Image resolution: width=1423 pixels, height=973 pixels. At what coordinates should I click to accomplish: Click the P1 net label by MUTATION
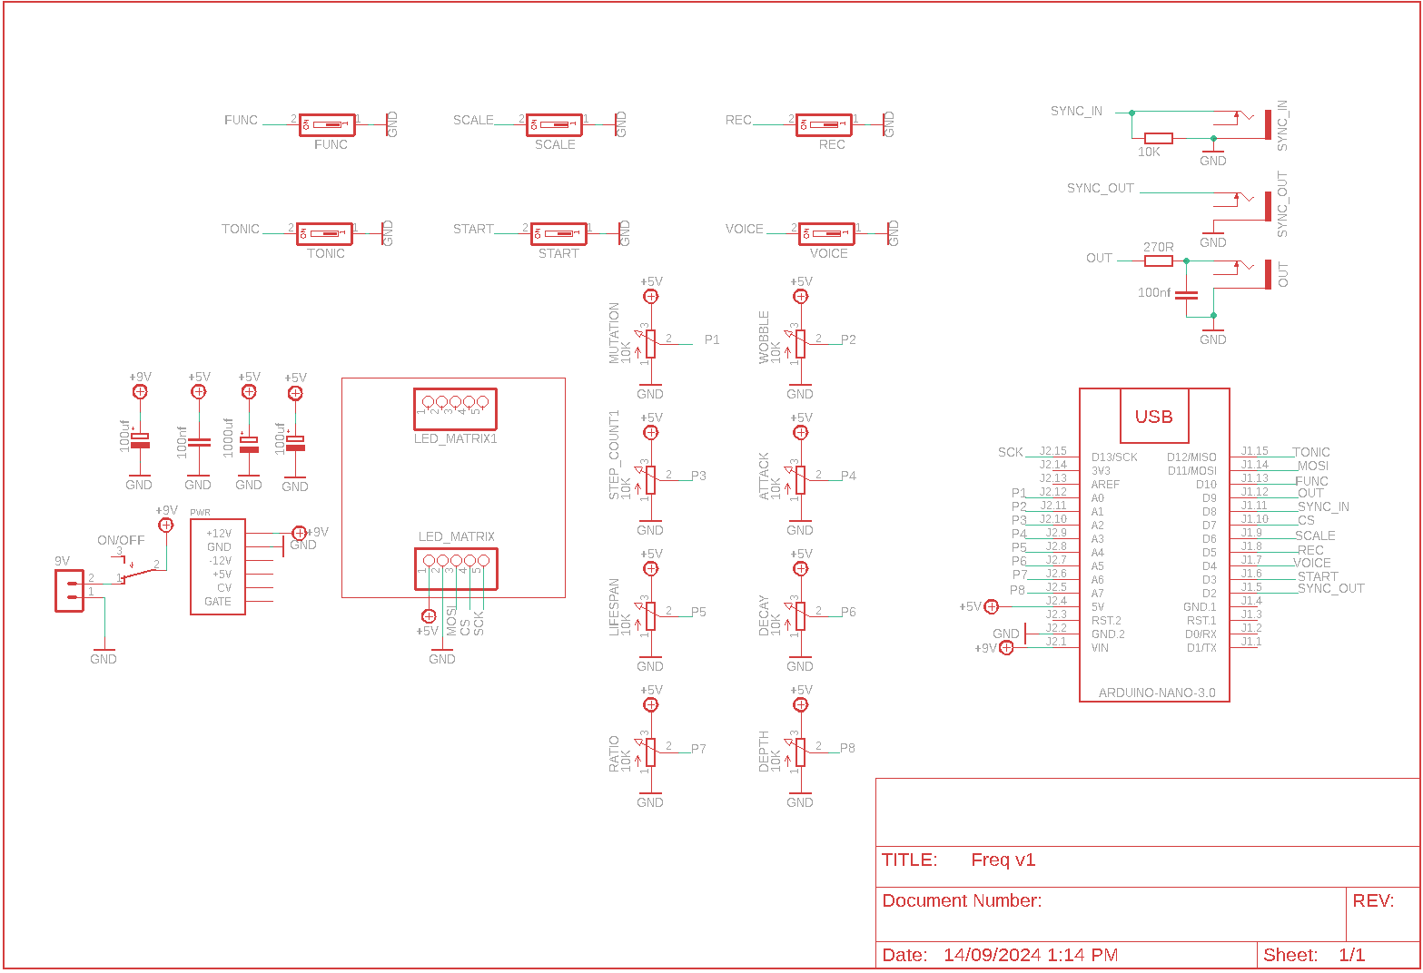click(x=712, y=339)
